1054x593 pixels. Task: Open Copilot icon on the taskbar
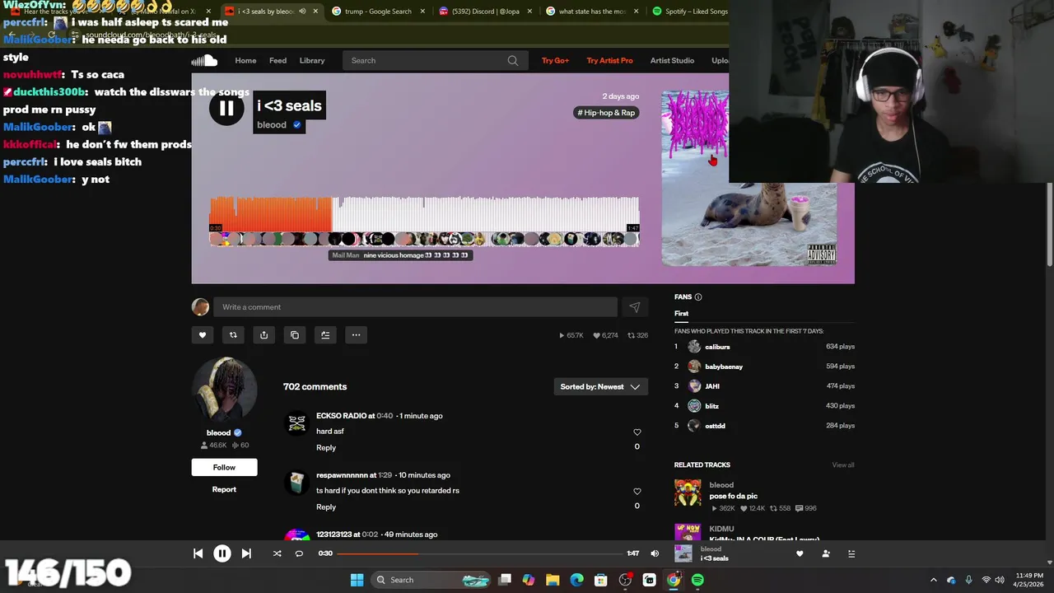click(529, 580)
